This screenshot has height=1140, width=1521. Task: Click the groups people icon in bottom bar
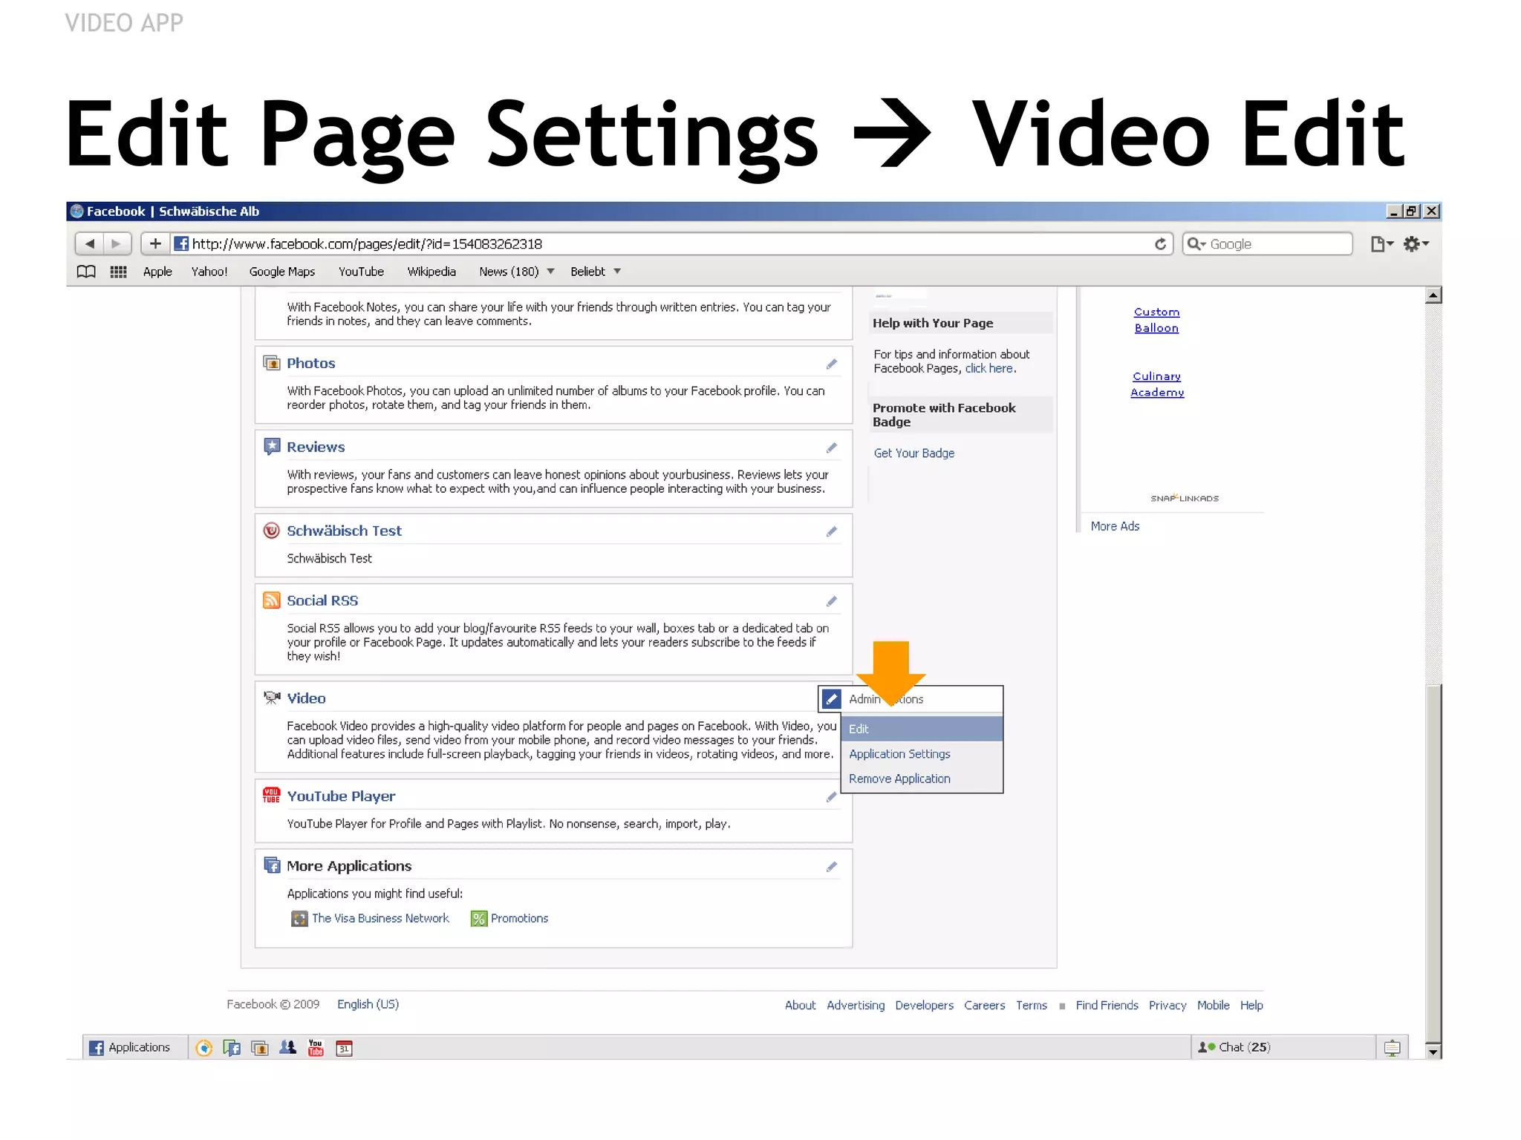click(287, 1048)
